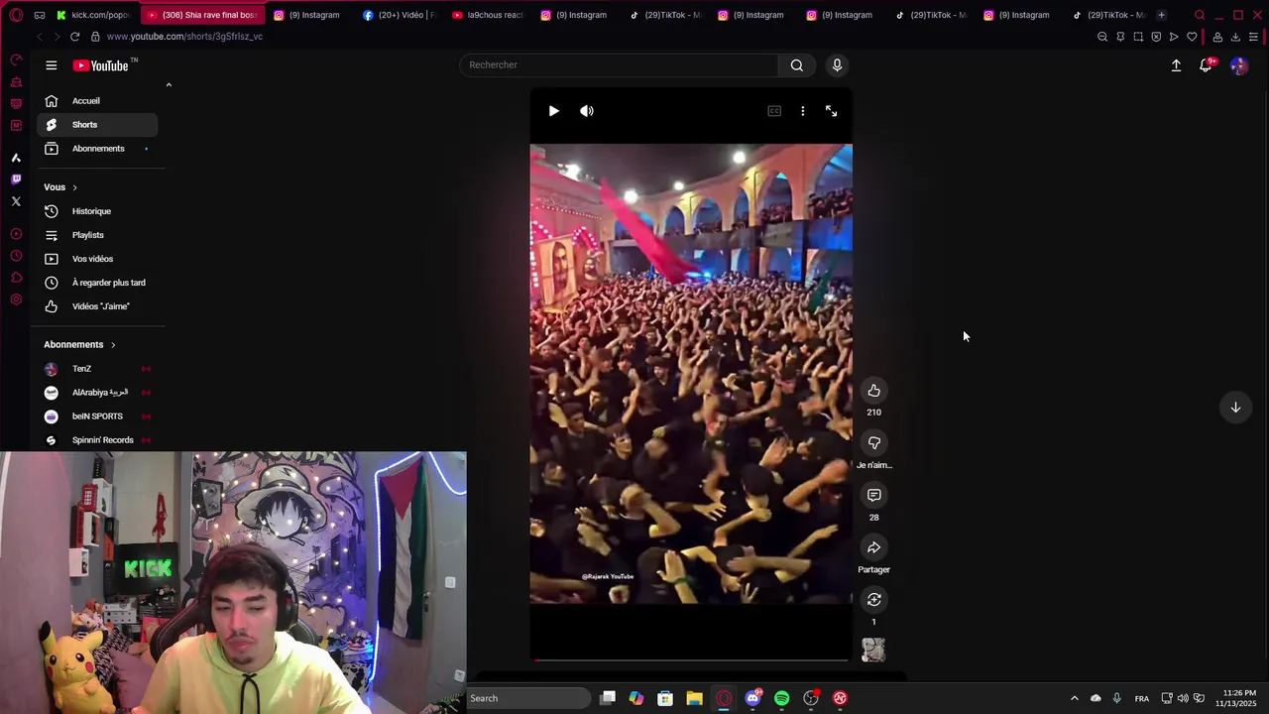Switch to the Facebook Vidéo tab
Image resolution: width=1269 pixels, height=714 pixels.
[x=399, y=15]
